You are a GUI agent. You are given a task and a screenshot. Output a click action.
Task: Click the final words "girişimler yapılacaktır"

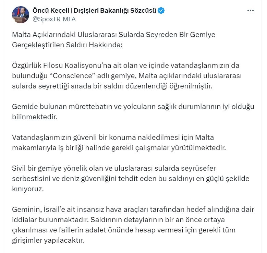[x=48, y=240]
